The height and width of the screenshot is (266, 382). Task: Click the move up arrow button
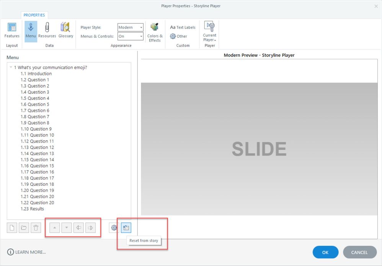click(x=55, y=228)
